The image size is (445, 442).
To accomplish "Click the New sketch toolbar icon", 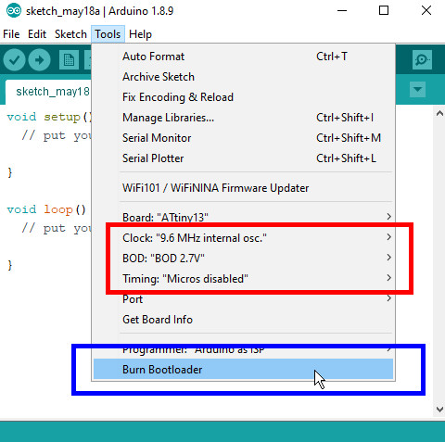I will (x=69, y=59).
